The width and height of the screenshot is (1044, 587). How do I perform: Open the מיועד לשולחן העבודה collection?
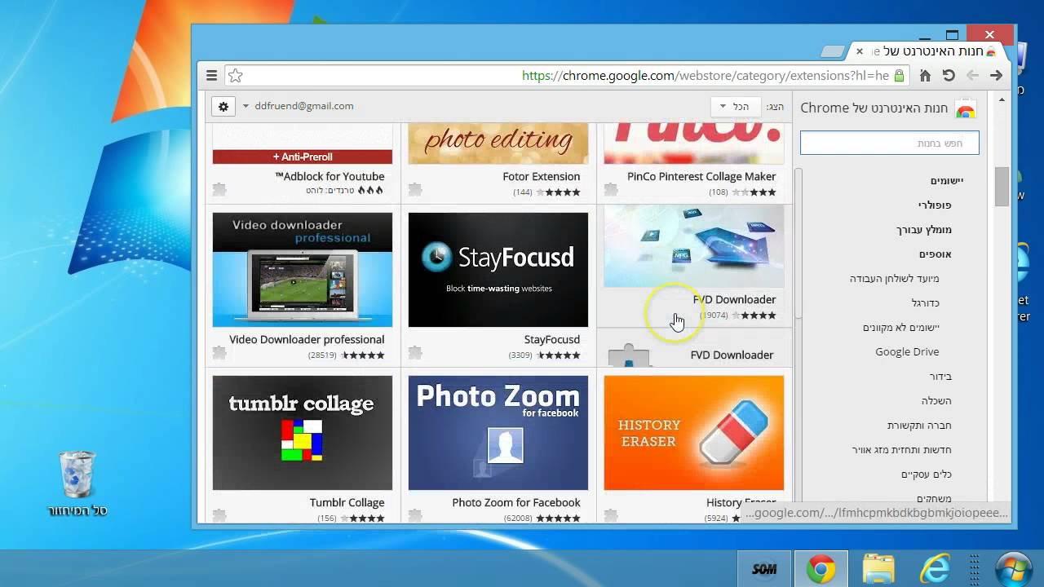click(895, 278)
